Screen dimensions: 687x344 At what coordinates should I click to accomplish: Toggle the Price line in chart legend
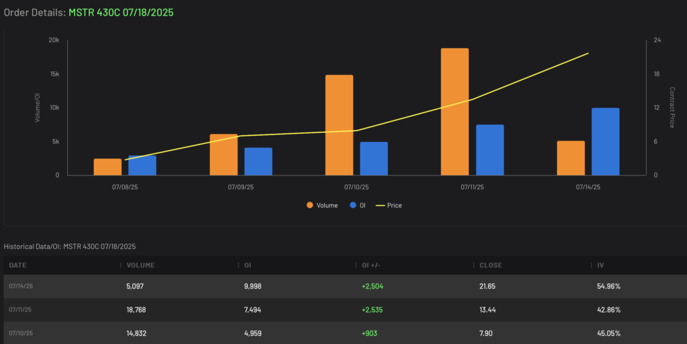389,205
